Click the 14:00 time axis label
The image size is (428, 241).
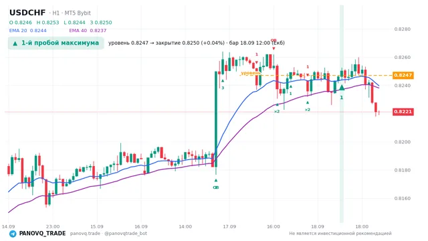point(185,226)
